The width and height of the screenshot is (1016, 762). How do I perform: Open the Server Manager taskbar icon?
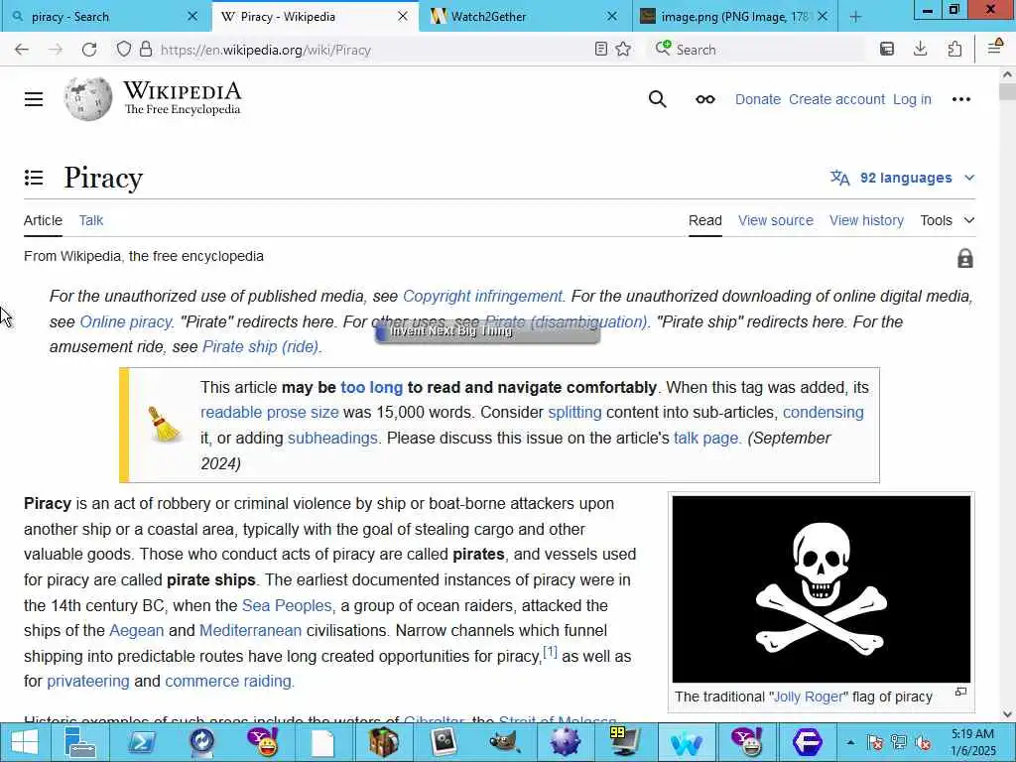(80, 742)
